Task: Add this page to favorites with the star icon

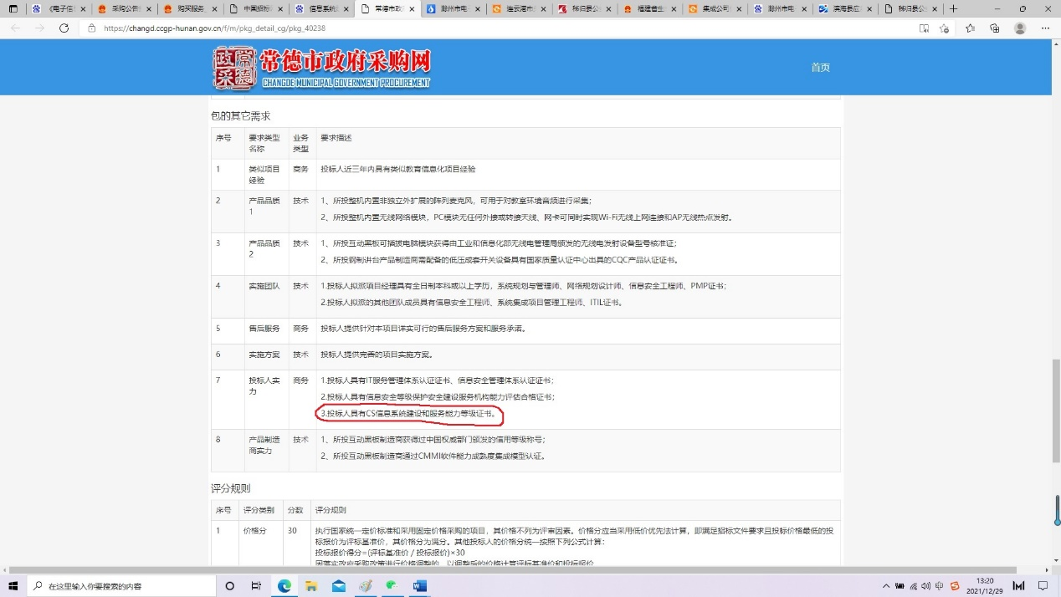Action: [944, 28]
